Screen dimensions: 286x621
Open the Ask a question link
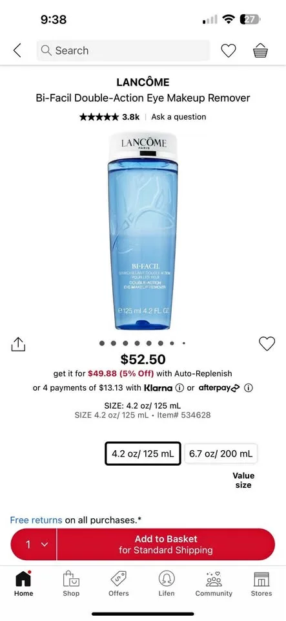tap(179, 117)
